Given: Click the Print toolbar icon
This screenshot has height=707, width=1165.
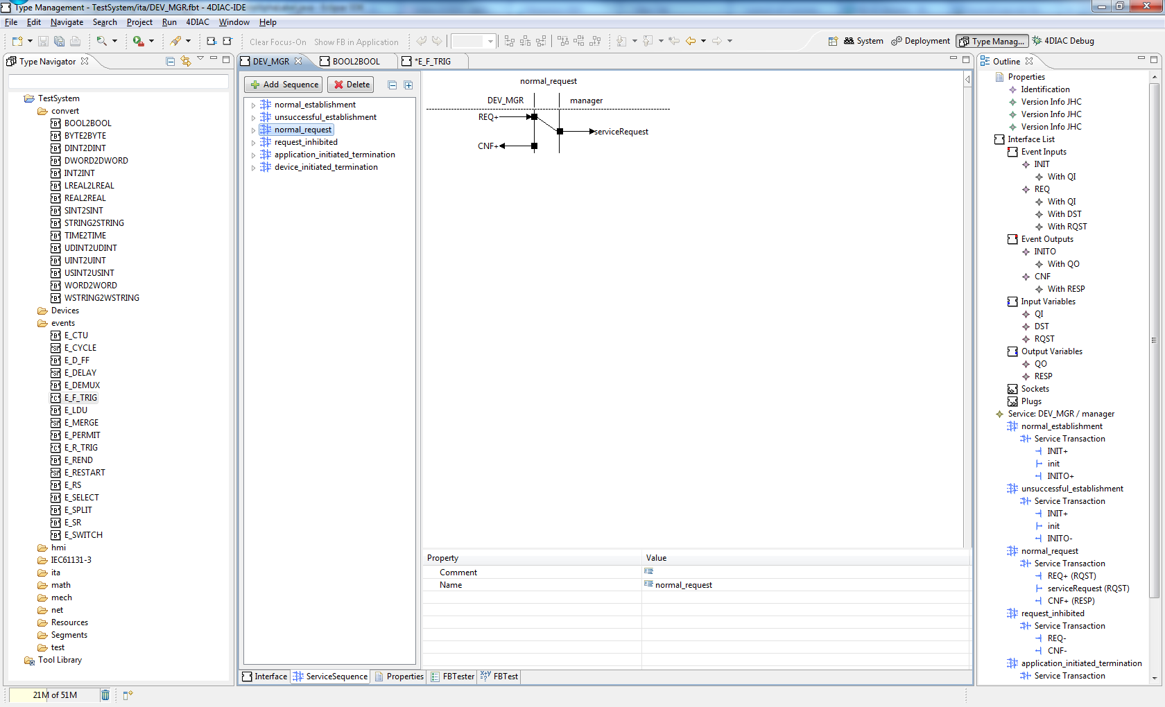Looking at the screenshot, I should [76, 42].
